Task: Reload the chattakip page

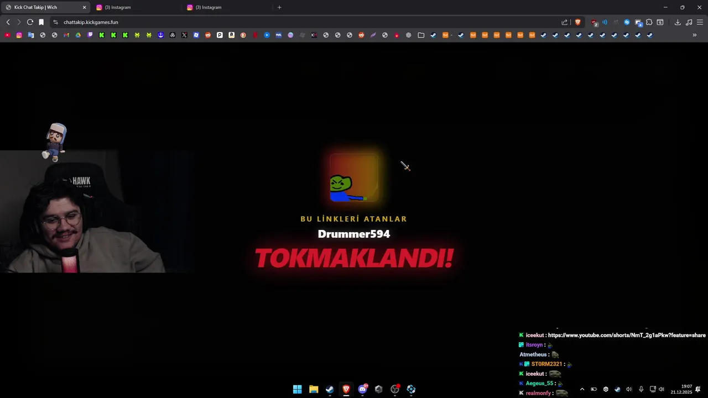Action: [30, 22]
